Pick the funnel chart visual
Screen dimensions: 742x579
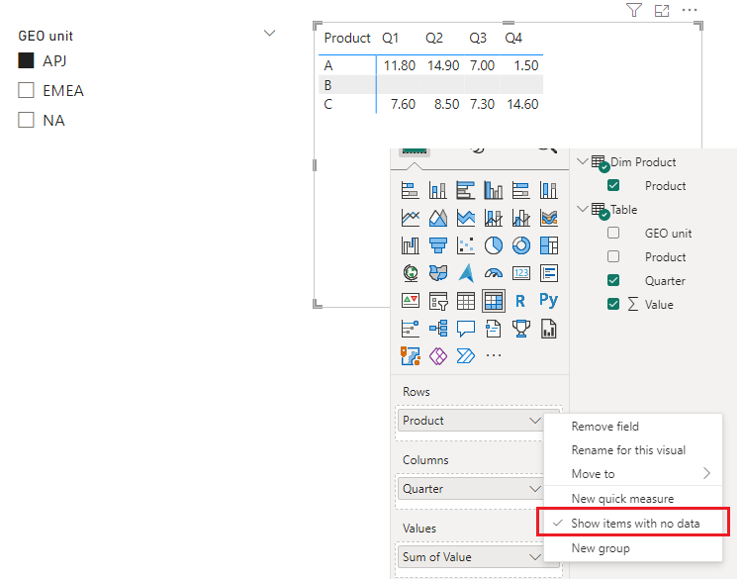click(437, 245)
